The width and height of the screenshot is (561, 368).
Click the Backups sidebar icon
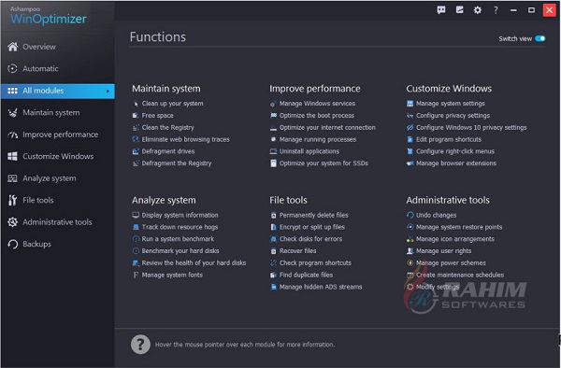[x=12, y=244]
